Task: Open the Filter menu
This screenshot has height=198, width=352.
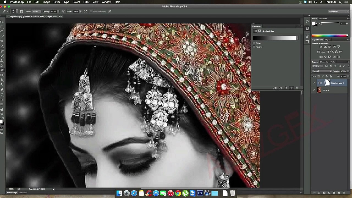Action: pos(86,2)
